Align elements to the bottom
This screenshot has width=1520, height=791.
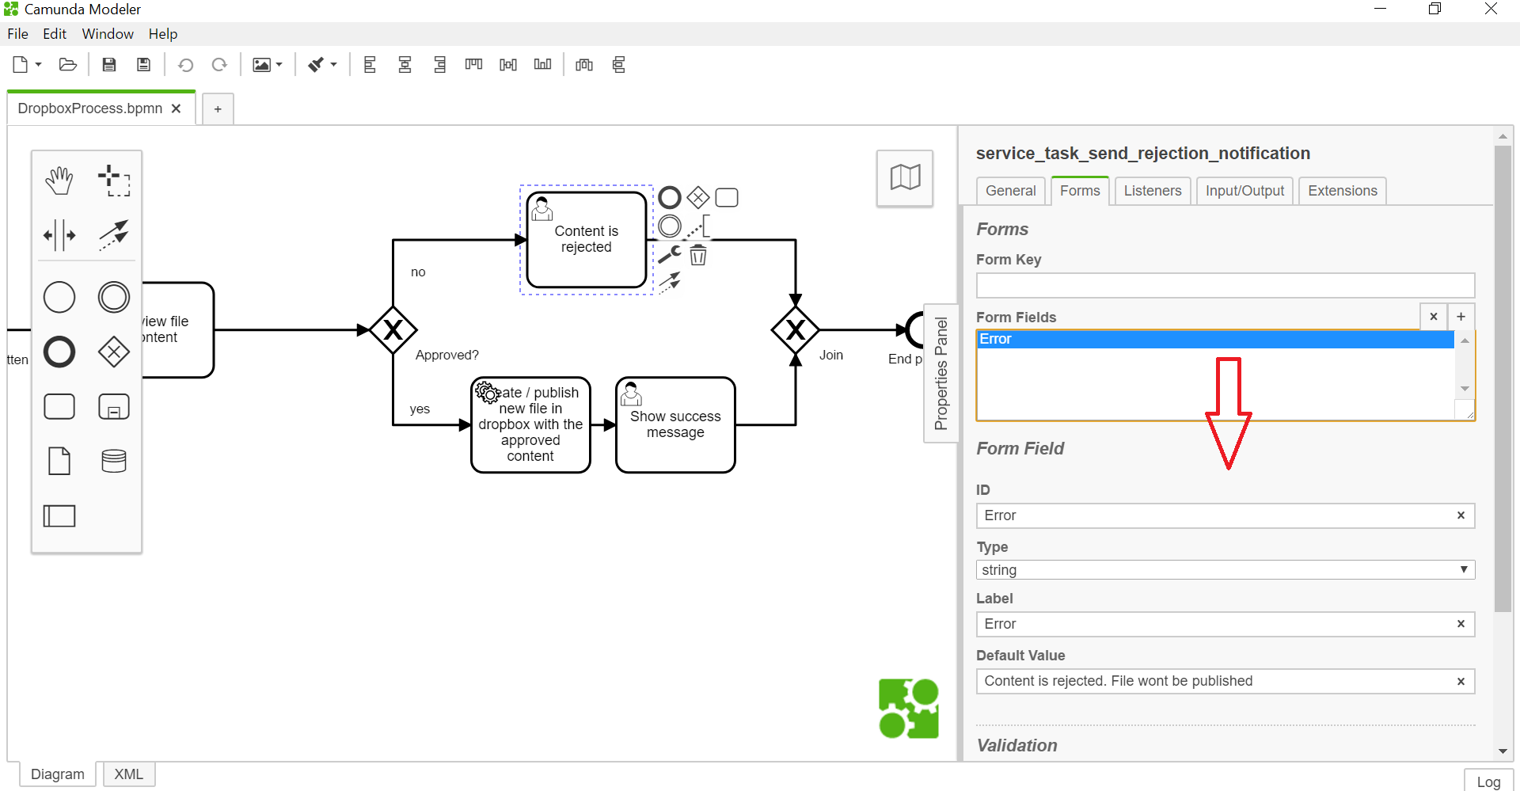[x=542, y=65]
